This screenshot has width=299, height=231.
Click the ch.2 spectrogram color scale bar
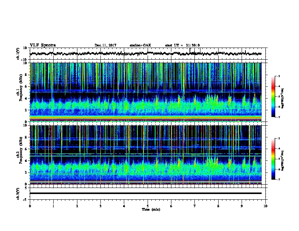(x=273, y=159)
